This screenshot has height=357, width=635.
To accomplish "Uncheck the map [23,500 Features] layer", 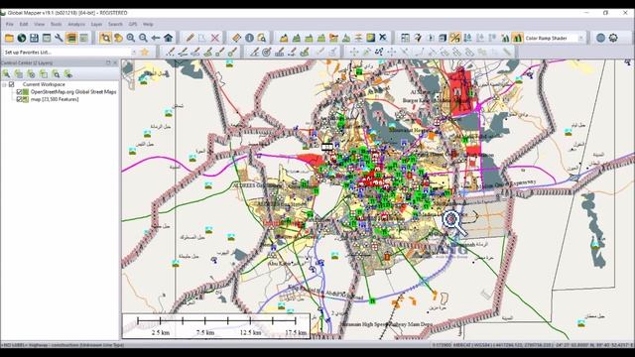I will pos(19,99).
